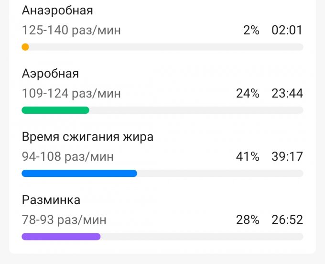This screenshot has height=264, width=325.
Task: Tap the 28% warm-up percentage
Action: click(248, 220)
